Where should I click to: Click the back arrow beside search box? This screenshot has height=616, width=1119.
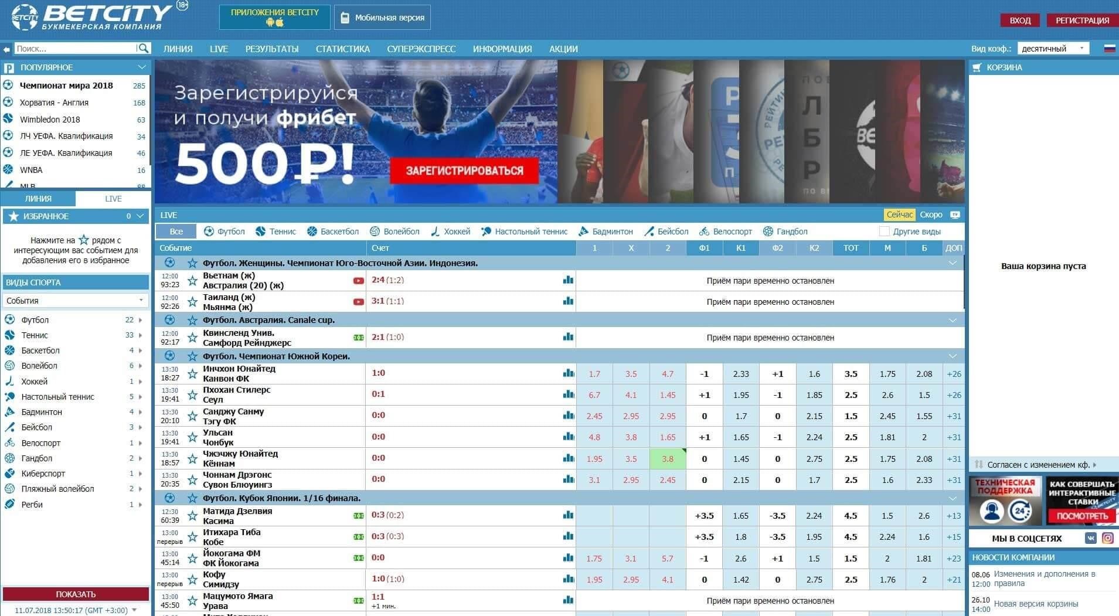pyautogui.click(x=6, y=49)
